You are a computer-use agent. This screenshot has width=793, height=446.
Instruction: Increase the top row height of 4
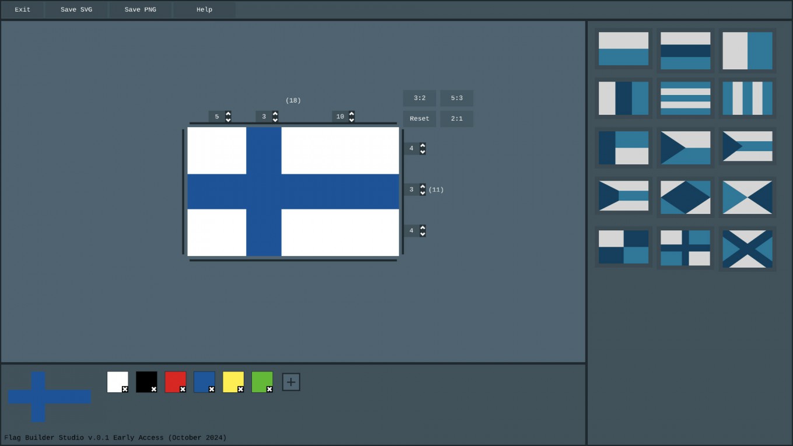[x=423, y=146]
